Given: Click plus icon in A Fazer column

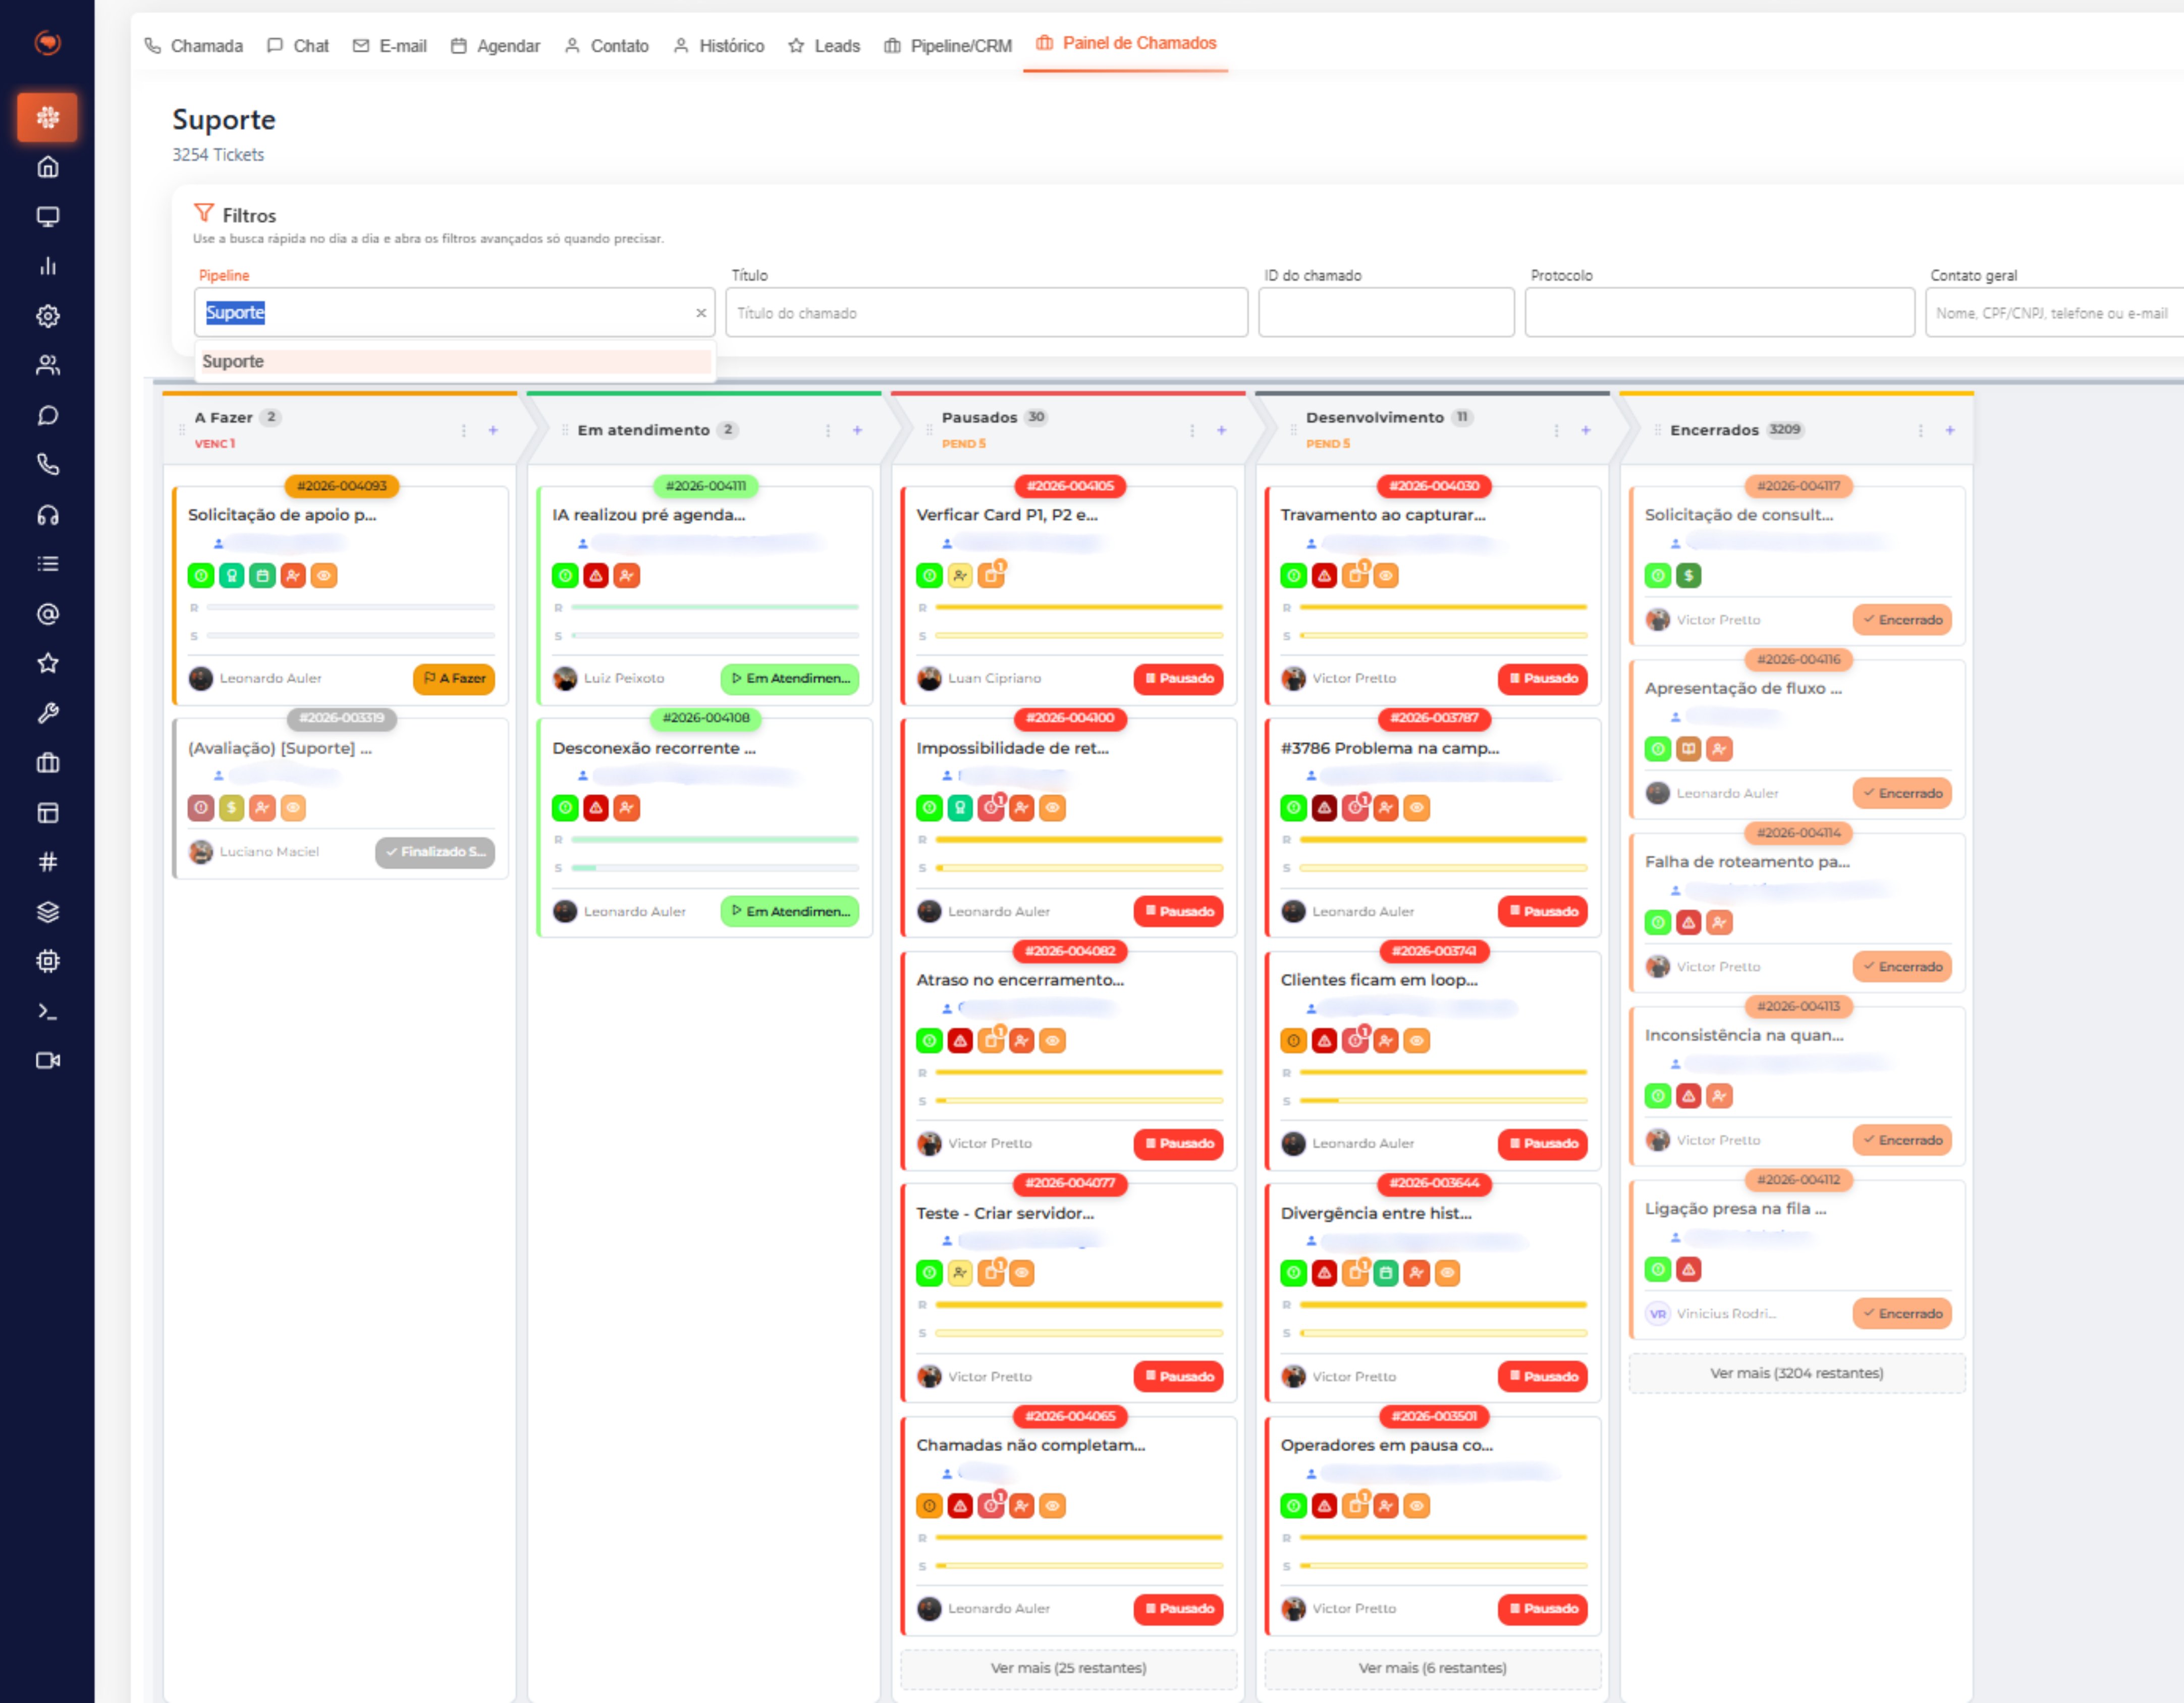Looking at the screenshot, I should point(493,430).
